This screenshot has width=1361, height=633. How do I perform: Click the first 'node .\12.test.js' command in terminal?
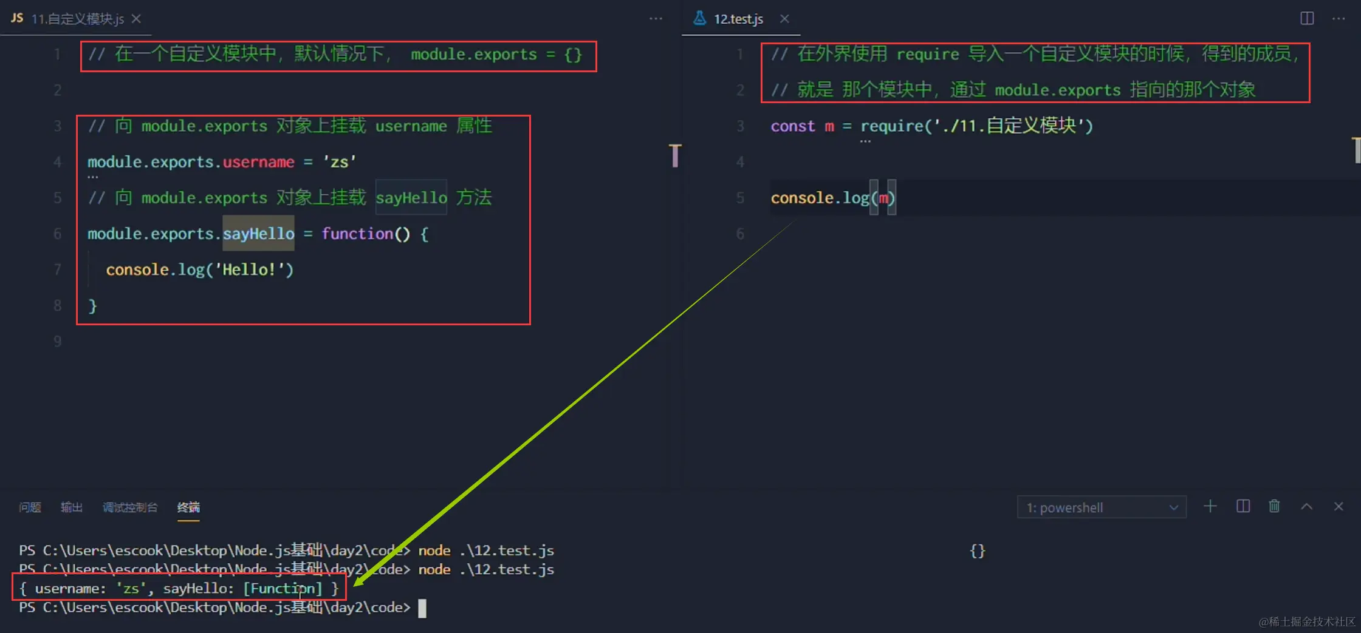point(486,550)
